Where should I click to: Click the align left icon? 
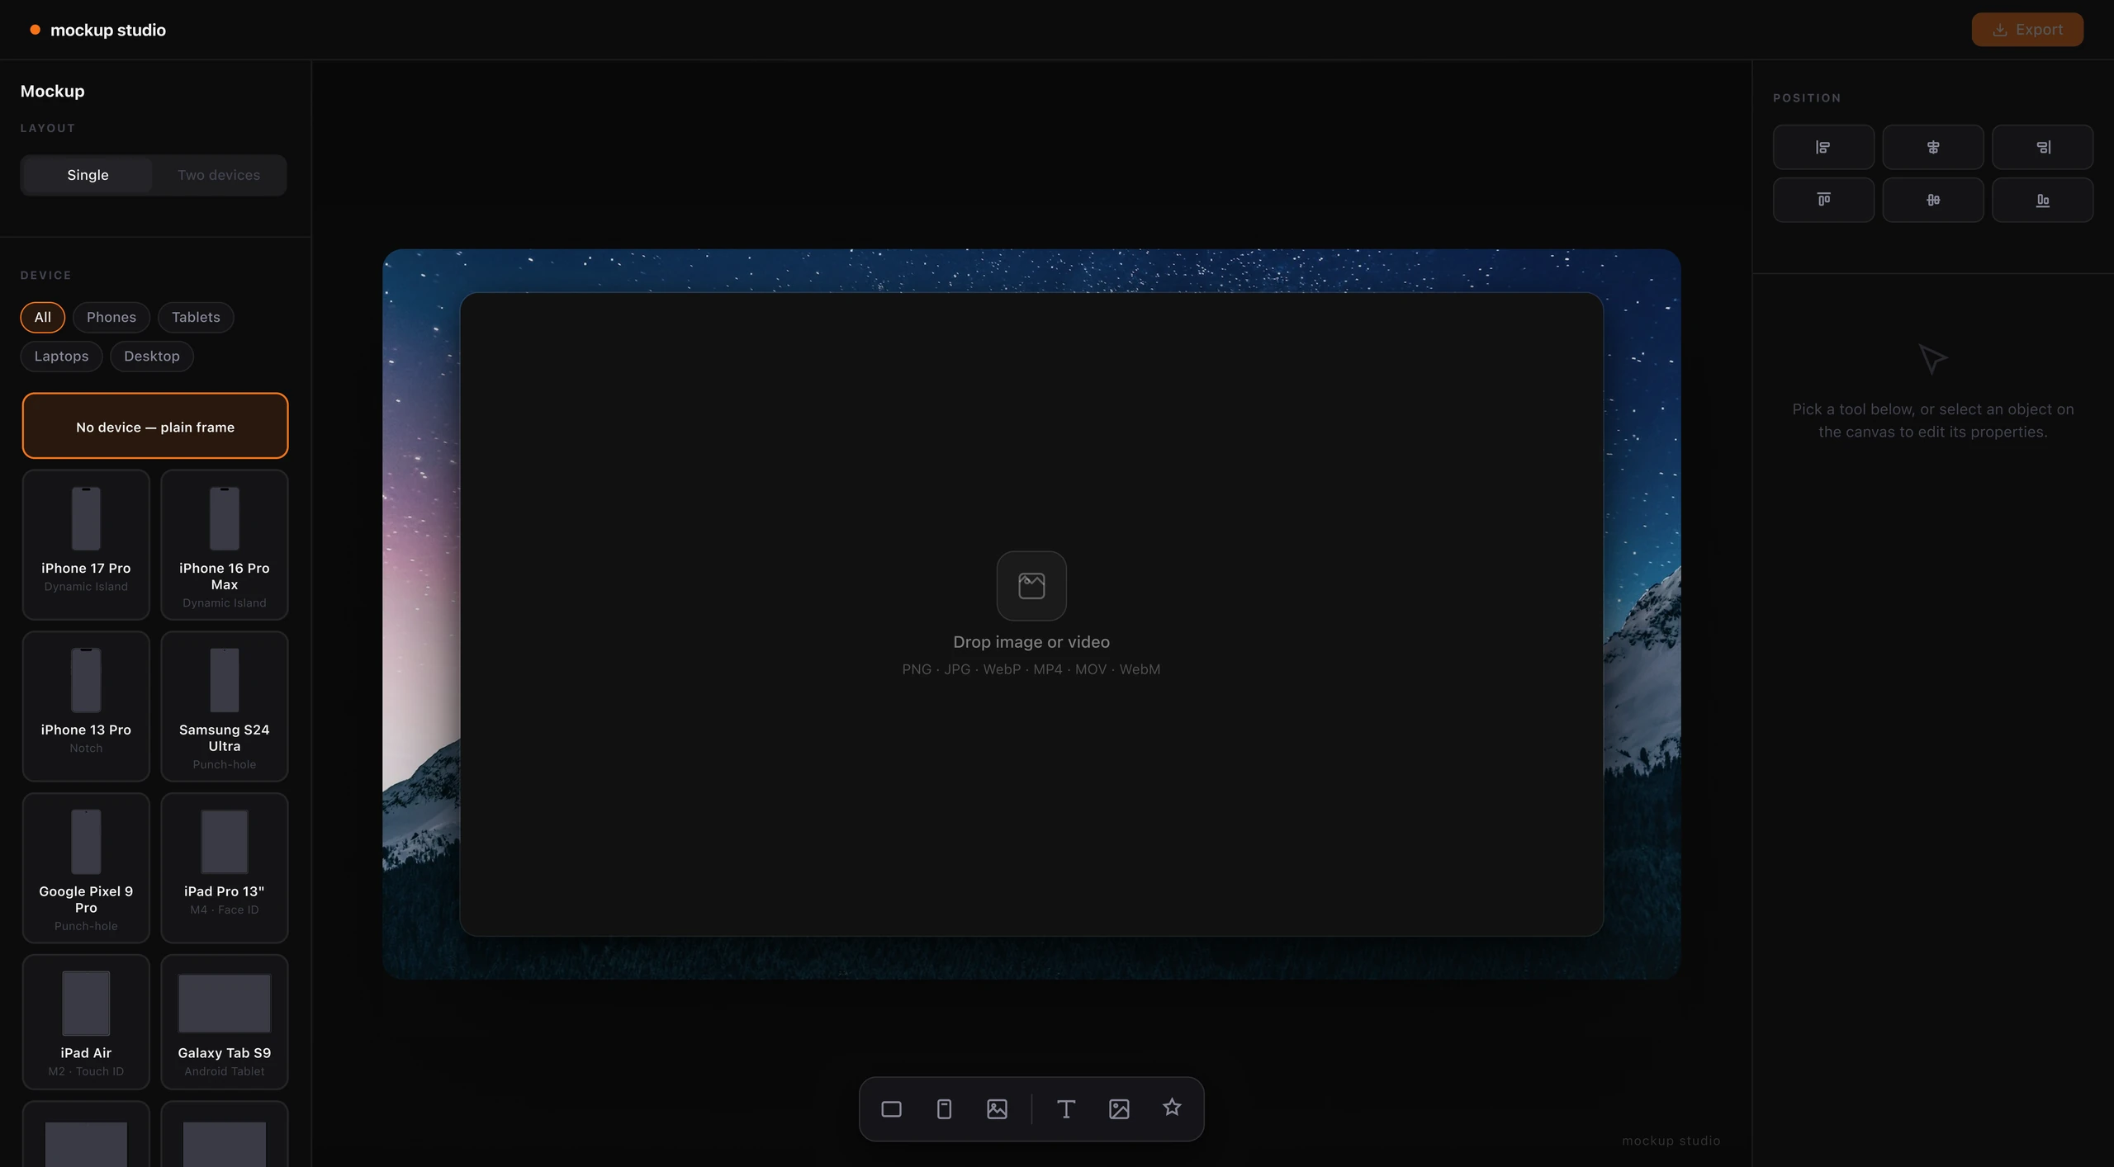coord(1822,147)
